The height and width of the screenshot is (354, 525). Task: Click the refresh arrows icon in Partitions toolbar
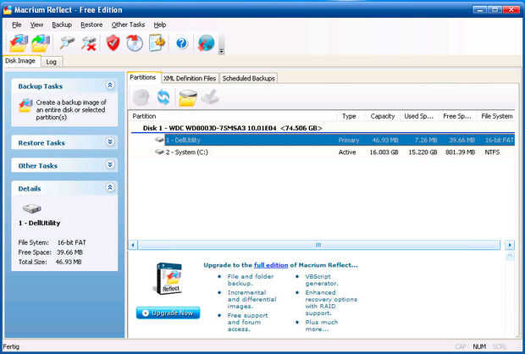[163, 97]
